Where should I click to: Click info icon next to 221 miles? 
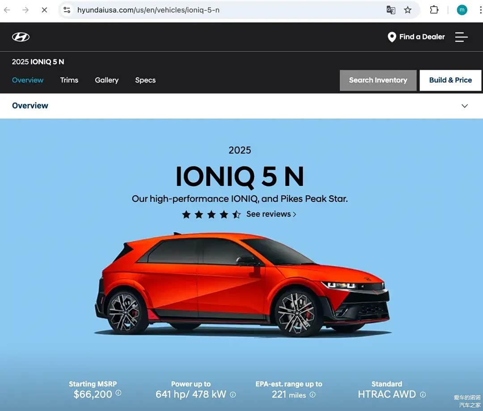point(312,394)
